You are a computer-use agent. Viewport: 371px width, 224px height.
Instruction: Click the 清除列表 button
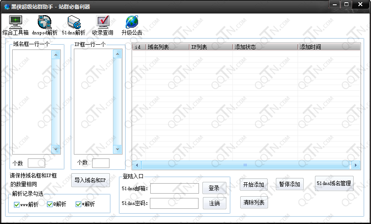point(254,202)
